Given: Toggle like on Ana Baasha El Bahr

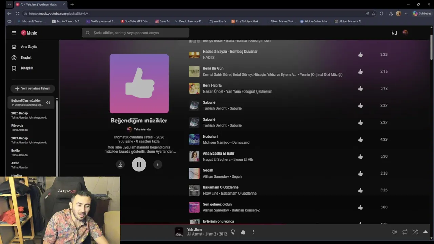Looking at the screenshot, I should pos(360,156).
